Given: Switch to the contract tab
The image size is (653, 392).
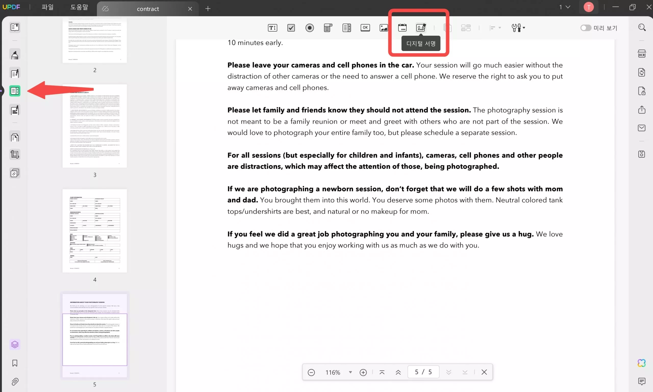Looking at the screenshot, I should click(148, 9).
